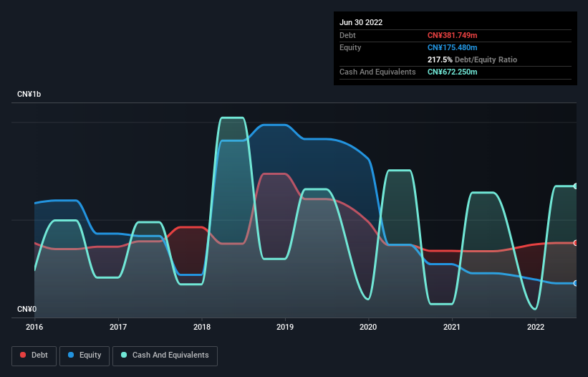Select the 2019 x-axis label
The height and width of the screenshot is (377, 588).
tap(285, 327)
